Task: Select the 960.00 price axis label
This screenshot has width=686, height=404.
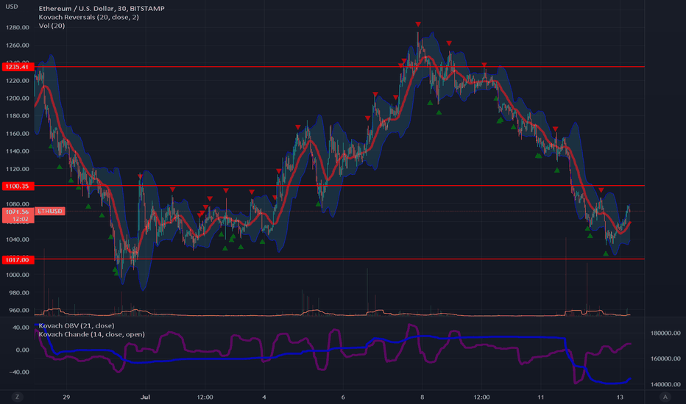Action: tap(19, 310)
